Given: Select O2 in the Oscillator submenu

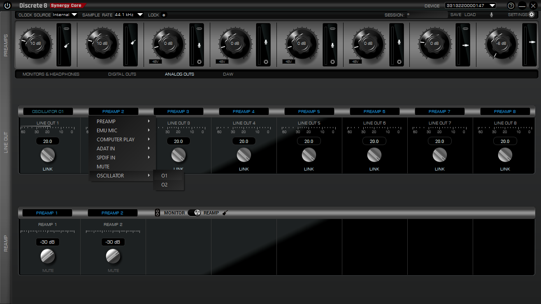Looking at the screenshot, I should 168,184.
